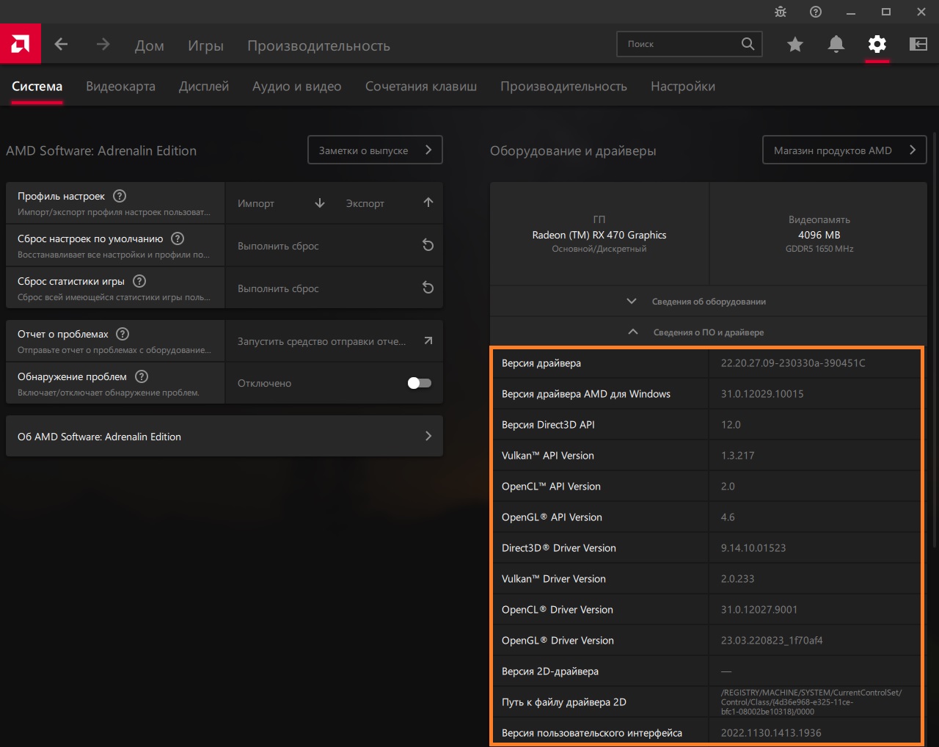Click Vulkan API Version value 1.3.217
This screenshot has width=939, height=747.
click(737, 456)
